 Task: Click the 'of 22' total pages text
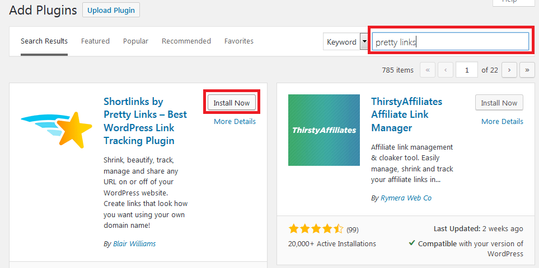490,70
